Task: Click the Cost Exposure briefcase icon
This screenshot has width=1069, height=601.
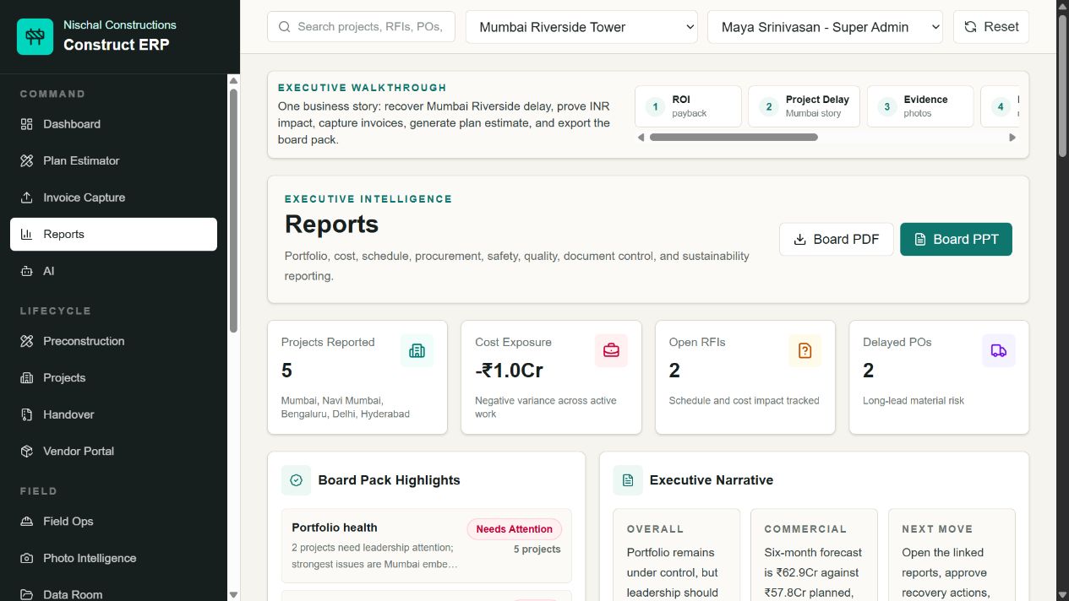Action: pos(611,350)
